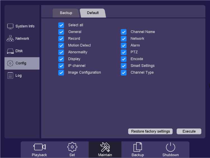This screenshot has height=158, width=210.
Task: Open the Backup documents icon in bottom bar
Action: tap(137, 147)
